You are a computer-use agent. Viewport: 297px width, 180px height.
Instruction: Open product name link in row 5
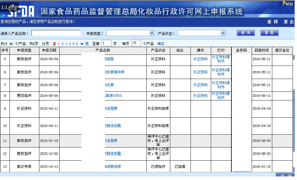pos(109,59)
